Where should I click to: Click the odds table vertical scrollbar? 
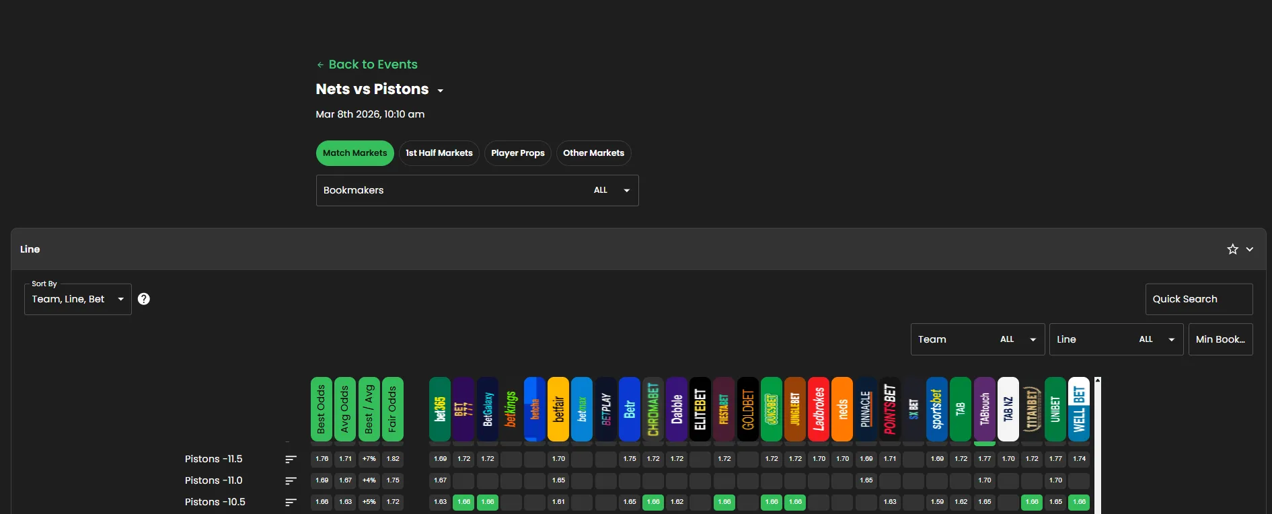(x=1098, y=445)
